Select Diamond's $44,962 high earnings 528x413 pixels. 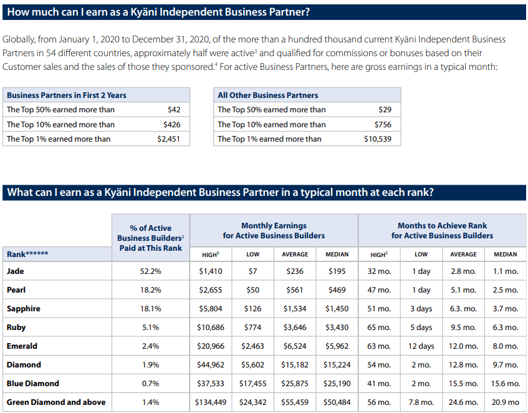coord(211,365)
